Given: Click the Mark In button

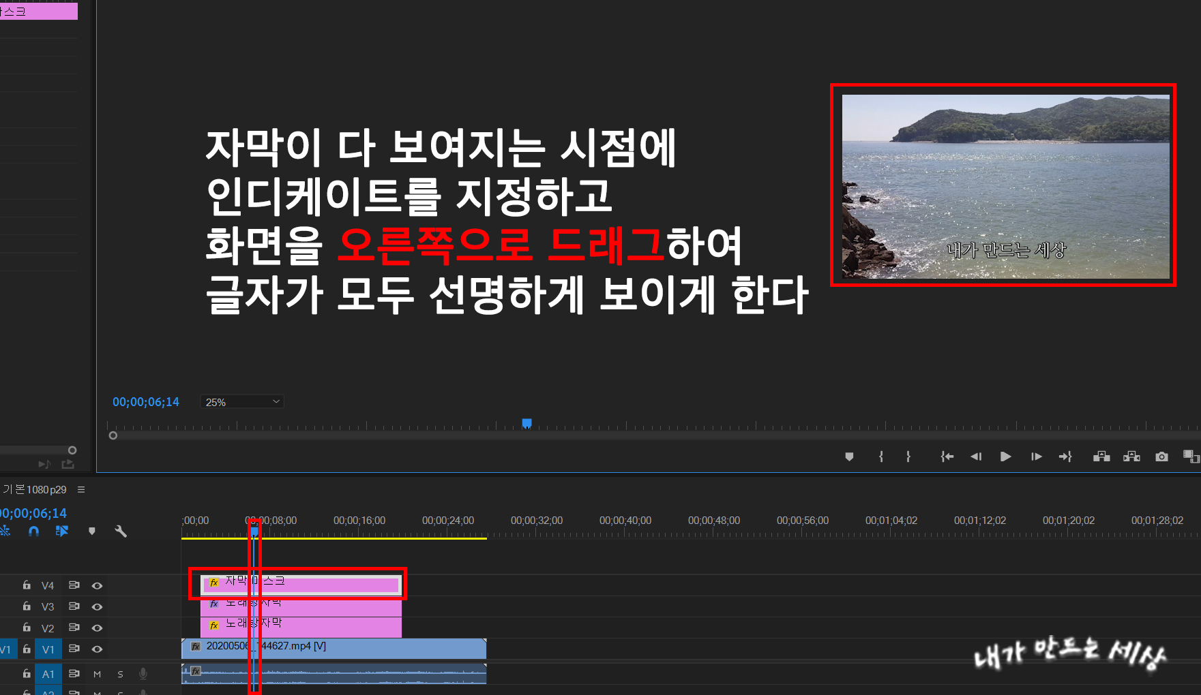Looking at the screenshot, I should [881, 457].
